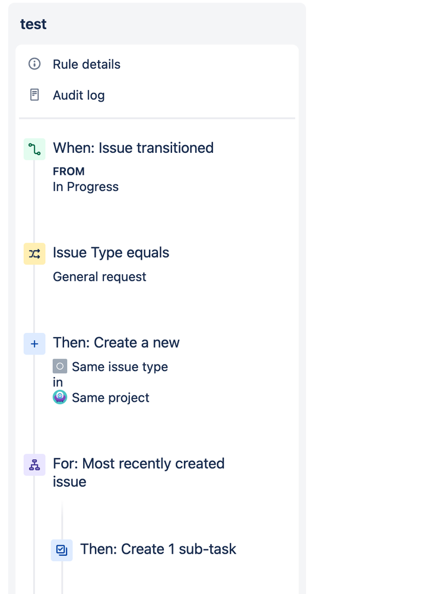Click the Same project avatar icon
This screenshot has width=425, height=594.
pyautogui.click(x=60, y=397)
